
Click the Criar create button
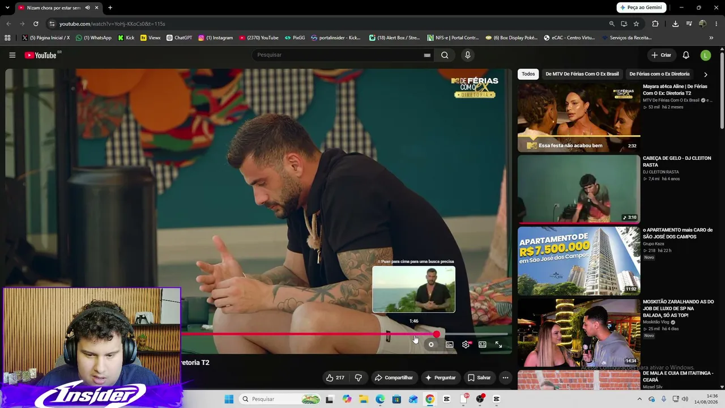pos(661,55)
